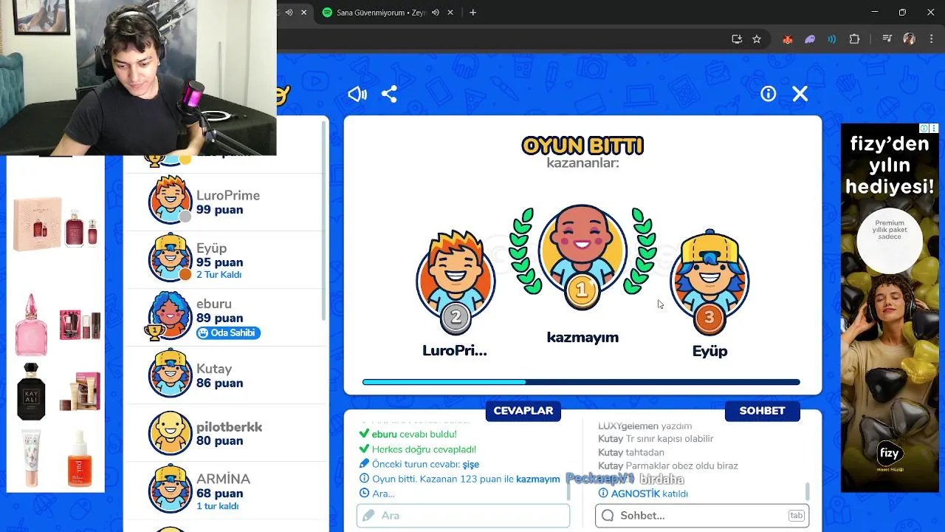Click the OYUN BİTTİ heading
This screenshot has height=532, width=945.
(x=583, y=146)
